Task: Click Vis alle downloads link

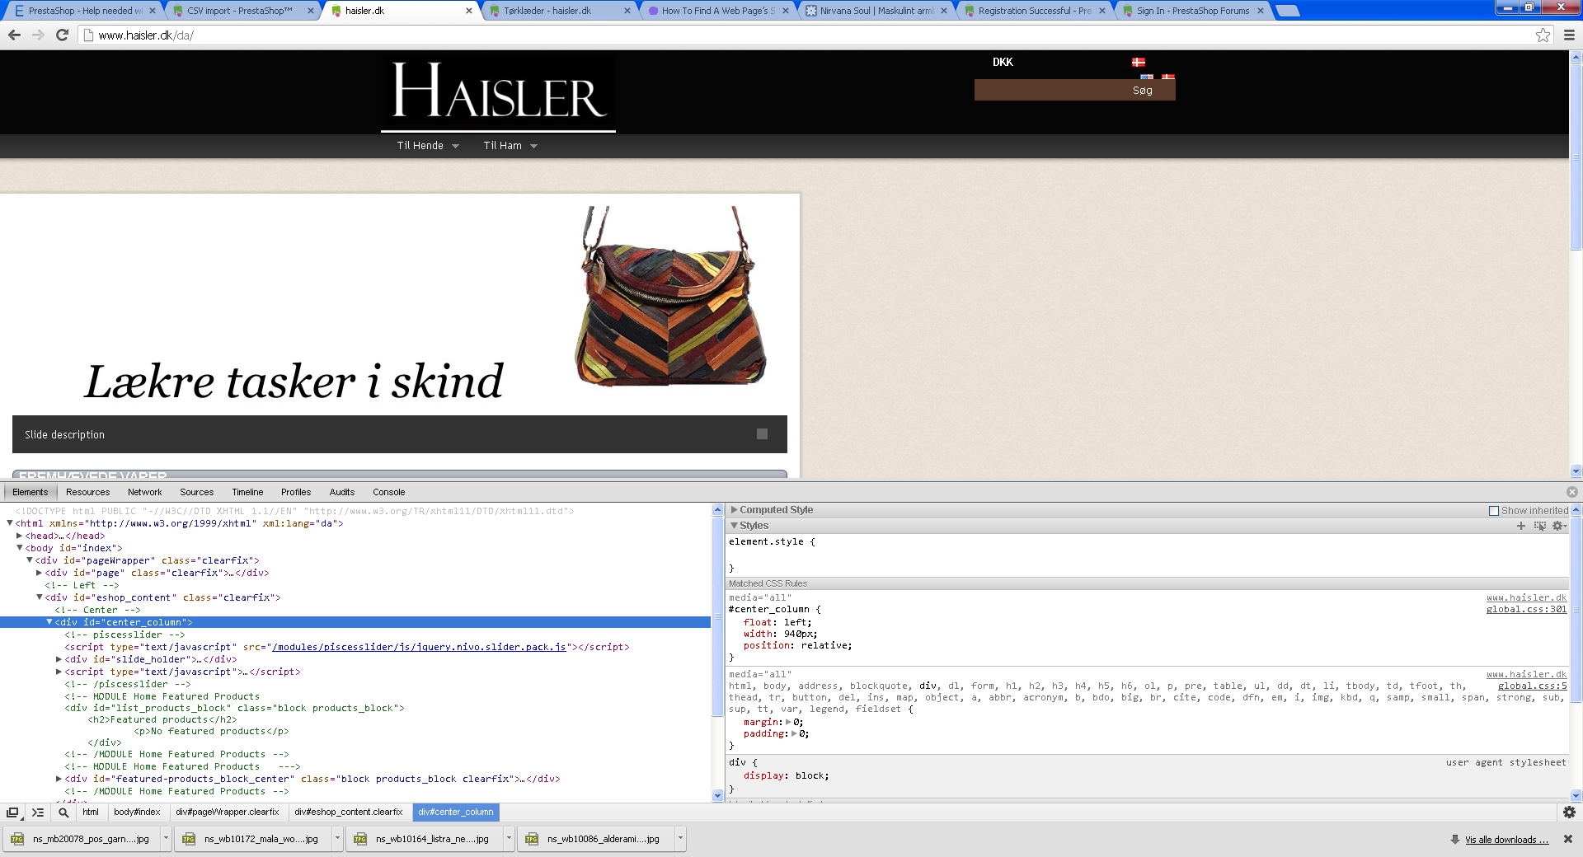Action: [1506, 840]
